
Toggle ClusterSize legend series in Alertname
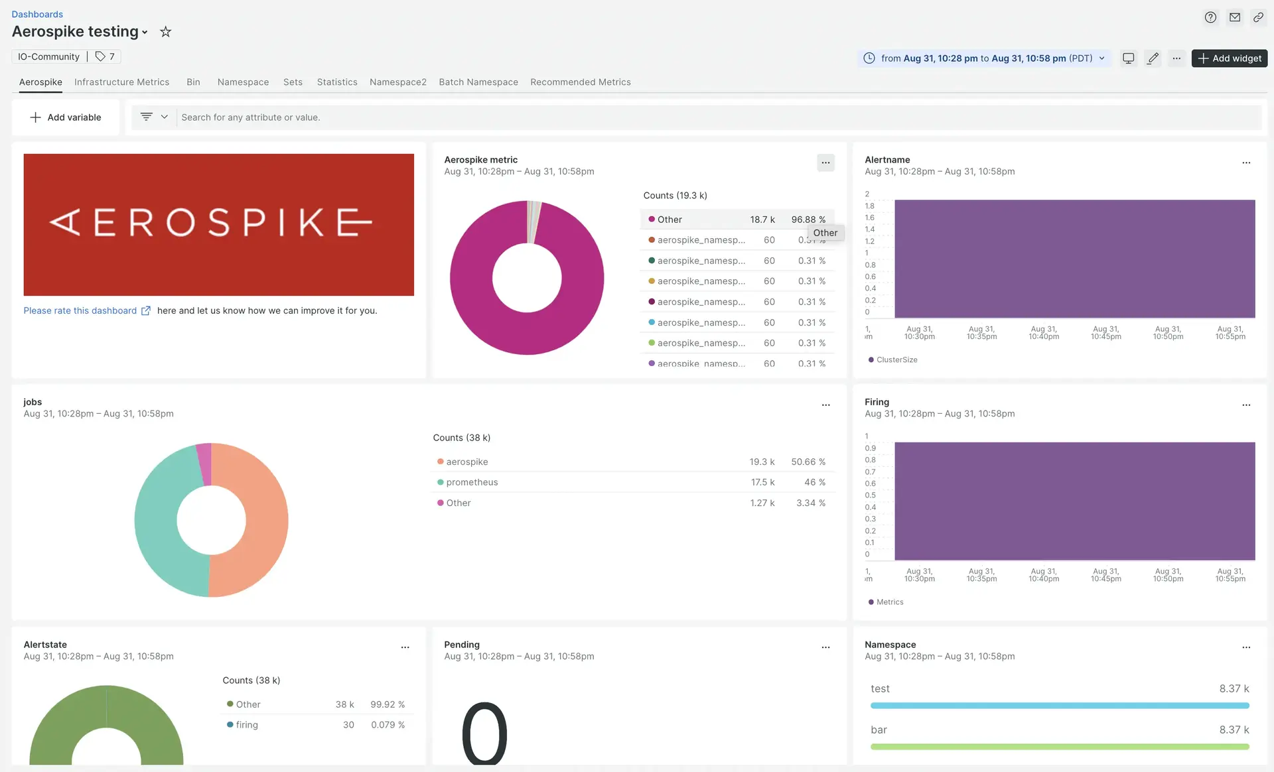coord(896,359)
